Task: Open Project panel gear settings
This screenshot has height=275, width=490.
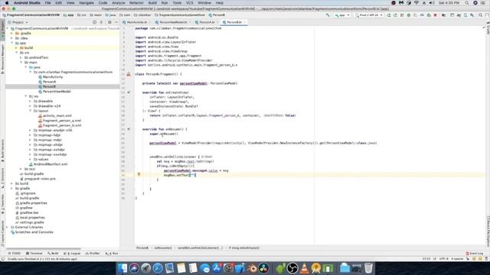Action: point(109,22)
